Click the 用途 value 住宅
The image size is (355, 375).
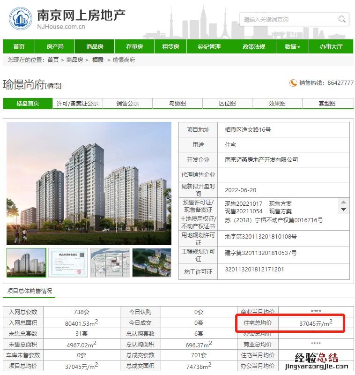230,145
